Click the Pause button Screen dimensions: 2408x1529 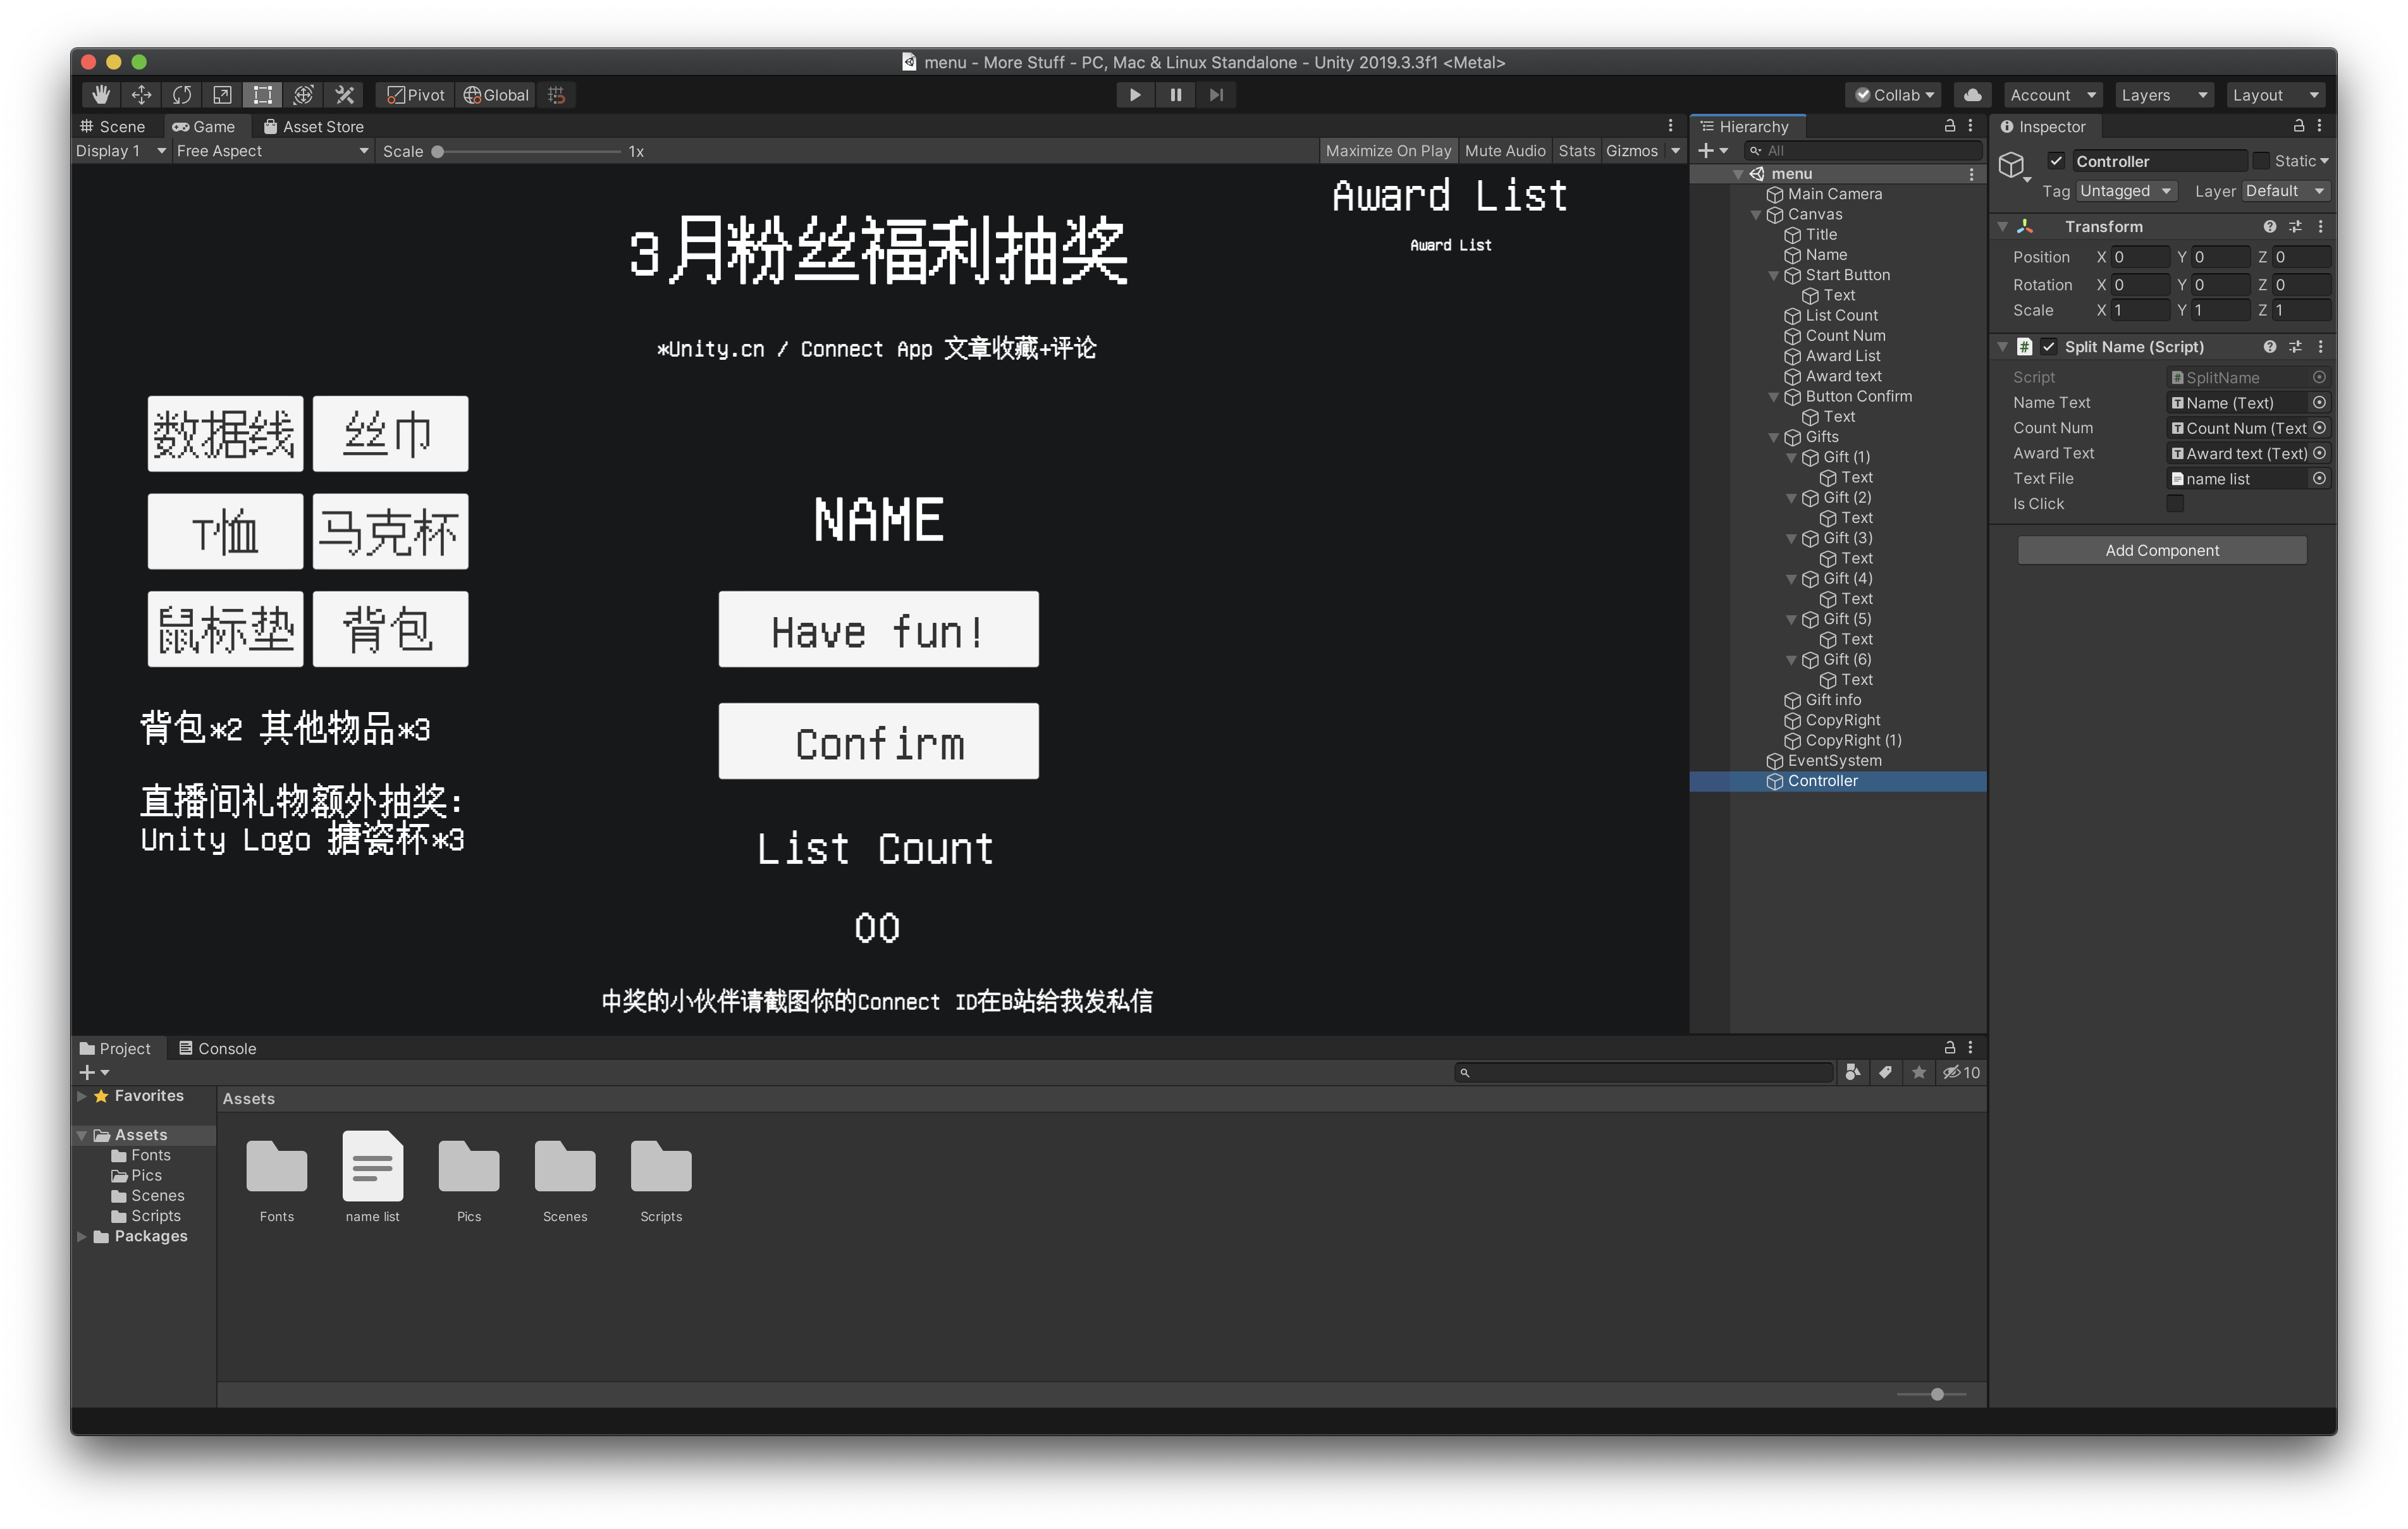pyautogui.click(x=1175, y=95)
